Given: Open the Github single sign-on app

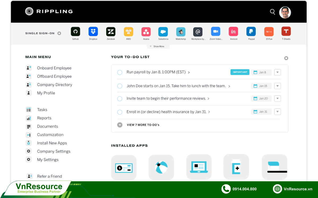Looking at the screenshot, I should click(76, 32).
